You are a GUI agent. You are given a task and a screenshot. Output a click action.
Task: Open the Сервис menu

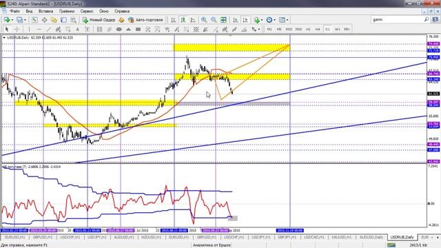click(x=87, y=11)
